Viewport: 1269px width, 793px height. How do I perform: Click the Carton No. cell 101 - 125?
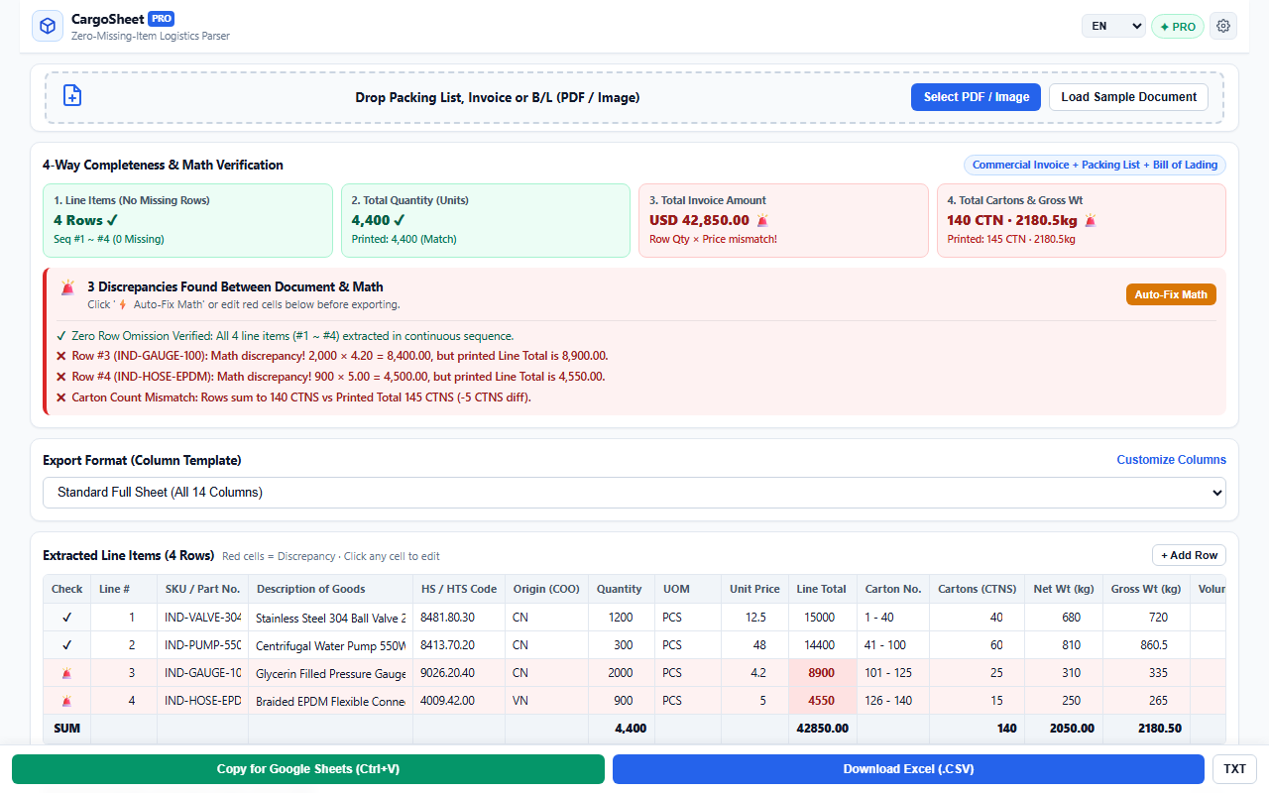892,673
